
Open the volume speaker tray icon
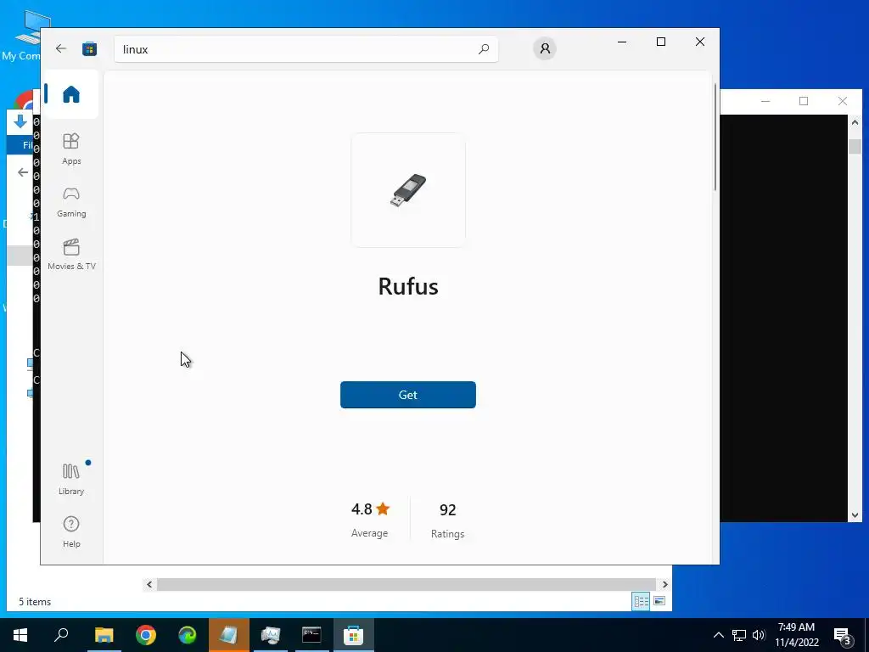coord(759,635)
